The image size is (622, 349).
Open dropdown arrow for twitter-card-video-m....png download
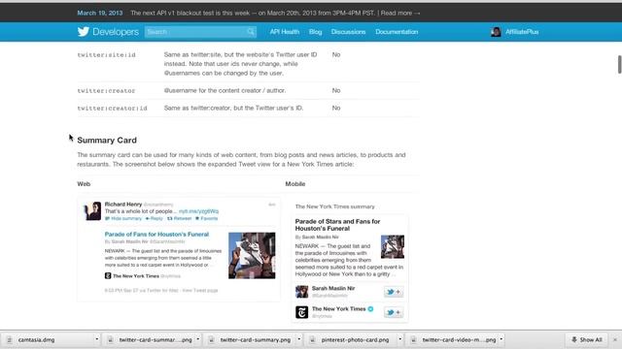click(501, 339)
